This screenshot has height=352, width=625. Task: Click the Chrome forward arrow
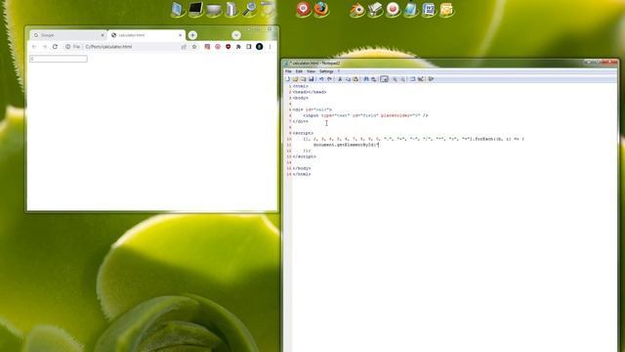45,47
